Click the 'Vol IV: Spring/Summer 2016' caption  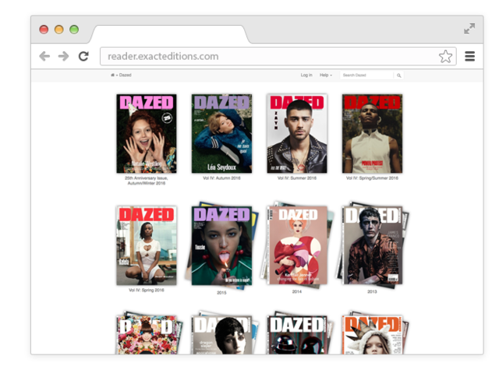372,178
